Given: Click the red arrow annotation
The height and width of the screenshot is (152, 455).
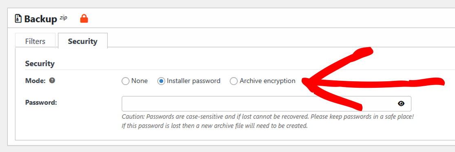Looking at the screenshot, I should [x=373, y=79].
